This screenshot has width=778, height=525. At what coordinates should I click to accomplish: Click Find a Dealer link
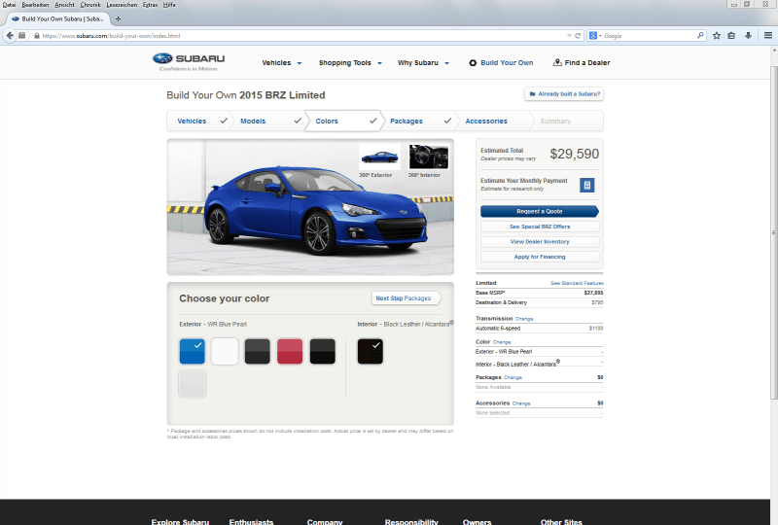pyautogui.click(x=582, y=63)
